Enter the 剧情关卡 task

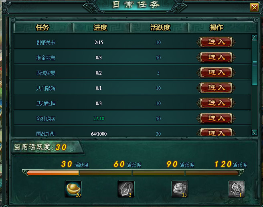click(x=216, y=42)
